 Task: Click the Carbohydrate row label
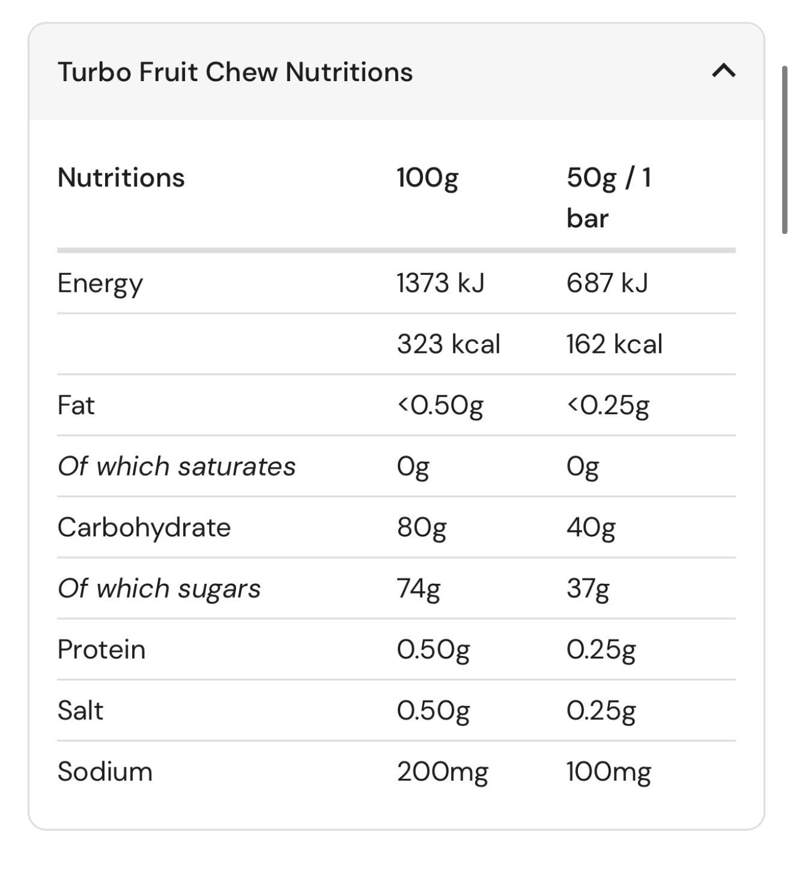(x=144, y=527)
